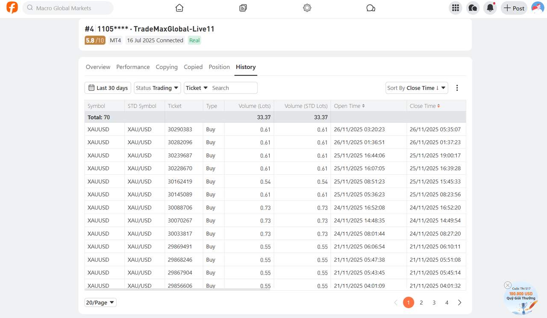This screenshot has width=547, height=318.
Task: Open the chat messages icon
Action: [370, 7]
